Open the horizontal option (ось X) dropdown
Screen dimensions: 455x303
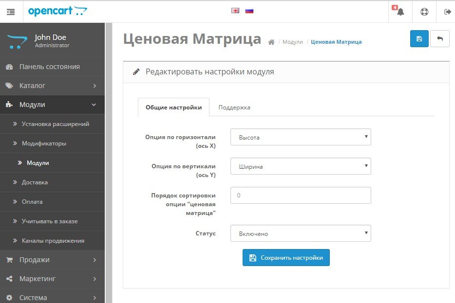pyautogui.click(x=301, y=137)
